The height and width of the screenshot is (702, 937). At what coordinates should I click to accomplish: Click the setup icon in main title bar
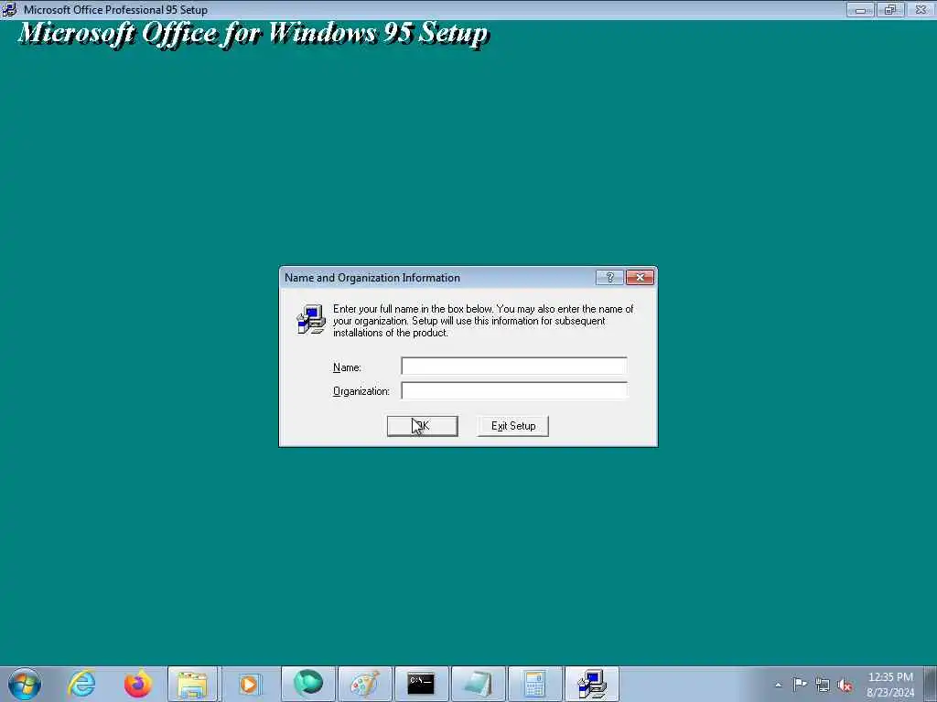9,9
